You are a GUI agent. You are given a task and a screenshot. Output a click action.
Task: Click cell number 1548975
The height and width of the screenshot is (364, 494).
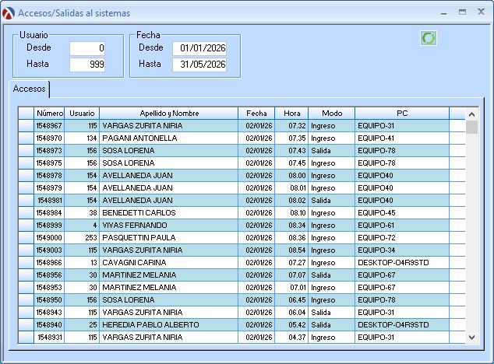coord(49,163)
